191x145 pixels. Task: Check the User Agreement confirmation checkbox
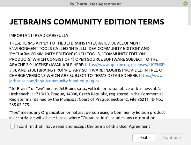coord(12,126)
